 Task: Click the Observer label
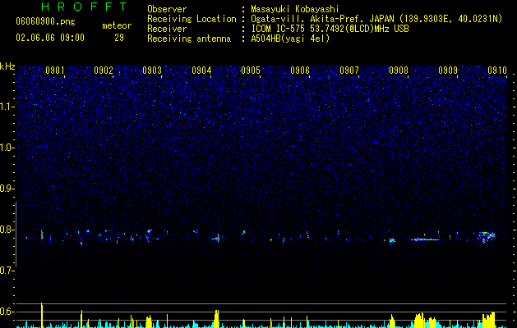point(167,9)
